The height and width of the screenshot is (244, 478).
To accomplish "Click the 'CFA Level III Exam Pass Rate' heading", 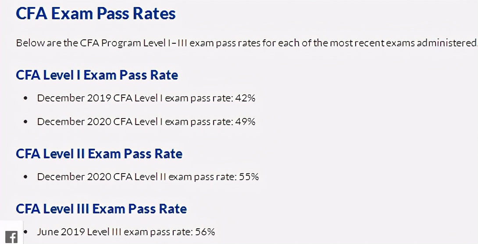I will pos(101,209).
